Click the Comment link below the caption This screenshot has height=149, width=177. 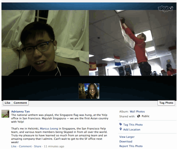[25, 146]
